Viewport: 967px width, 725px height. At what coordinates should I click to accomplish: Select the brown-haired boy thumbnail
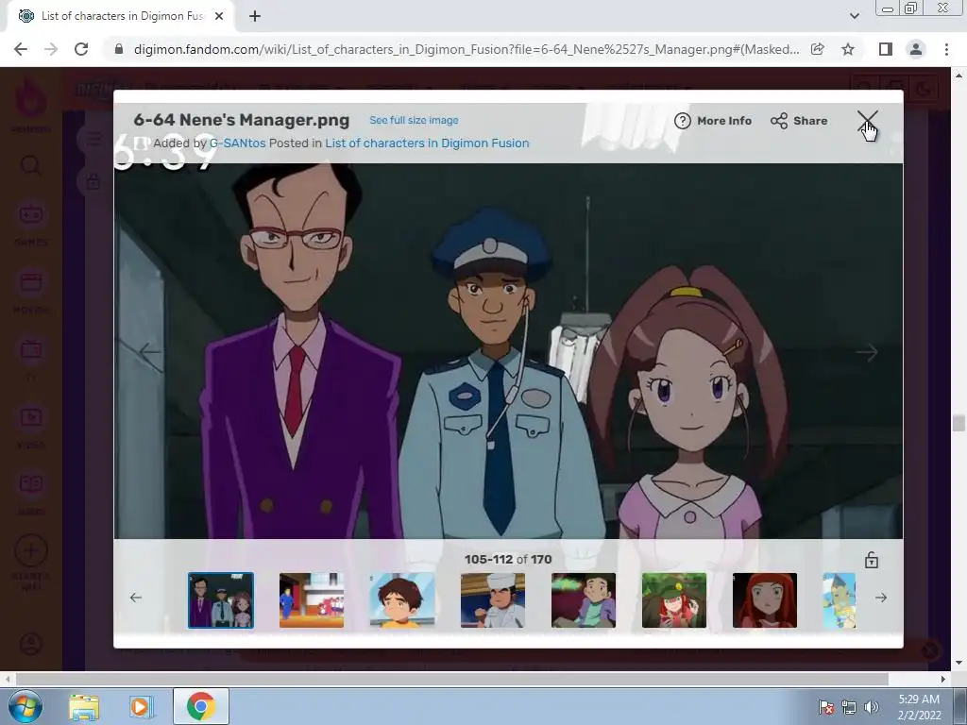[x=402, y=600]
